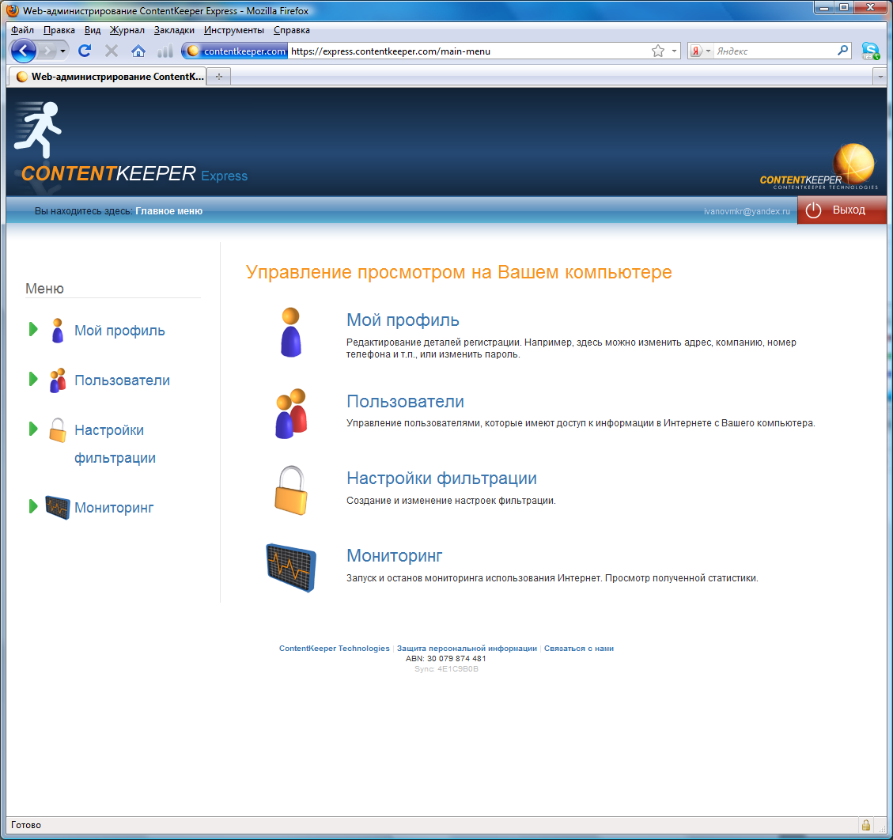Reload the page with the refresh icon

point(85,51)
